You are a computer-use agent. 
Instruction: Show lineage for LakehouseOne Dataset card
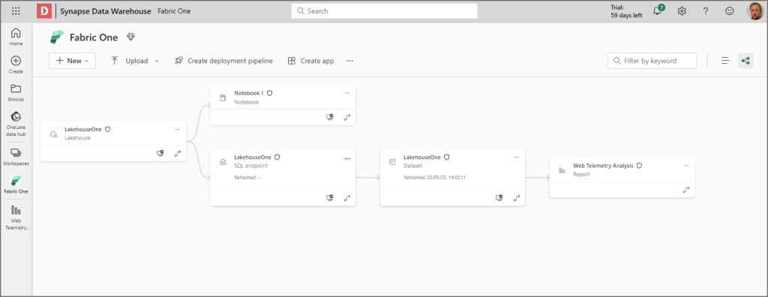[x=517, y=198]
